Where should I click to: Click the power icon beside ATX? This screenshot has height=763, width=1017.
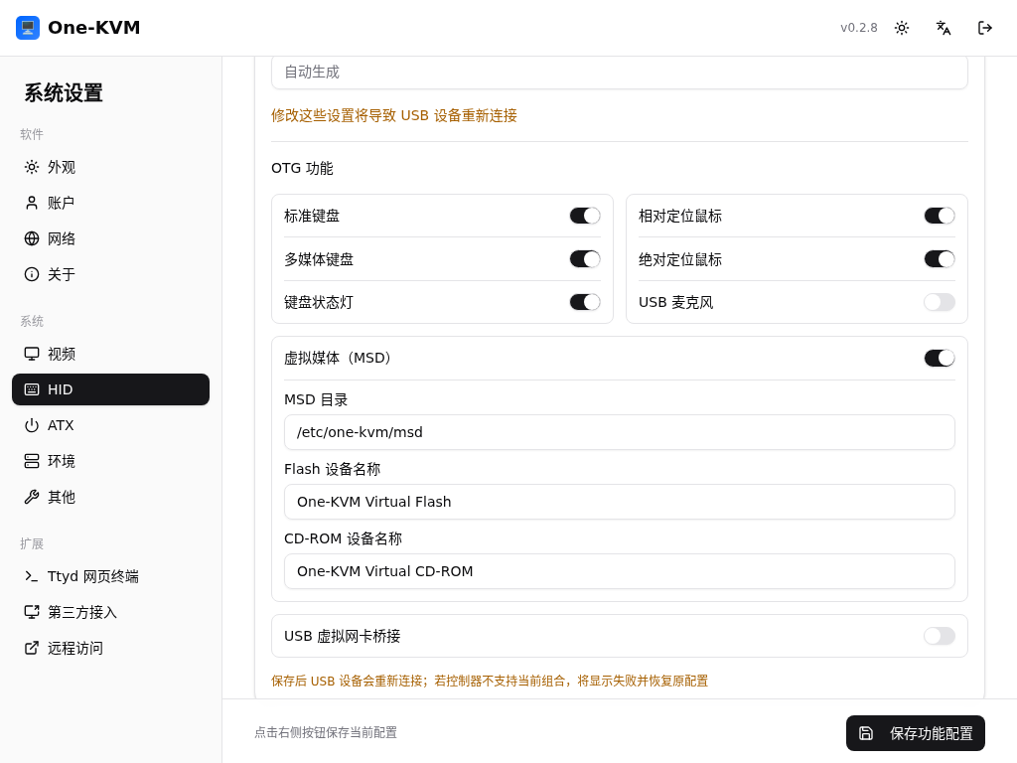(x=32, y=425)
